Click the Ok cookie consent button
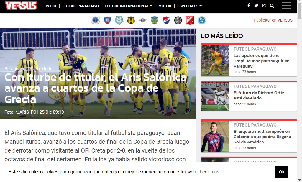The height and width of the screenshot is (182, 302). click(282, 172)
